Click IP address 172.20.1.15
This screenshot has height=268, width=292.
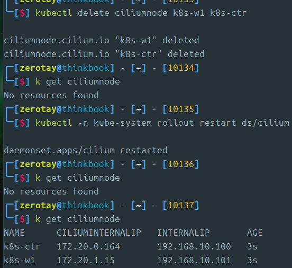click(x=86, y=261)
